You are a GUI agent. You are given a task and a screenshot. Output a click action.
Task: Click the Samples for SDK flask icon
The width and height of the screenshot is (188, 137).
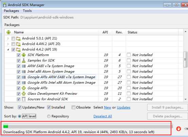[x=24, y=61]
